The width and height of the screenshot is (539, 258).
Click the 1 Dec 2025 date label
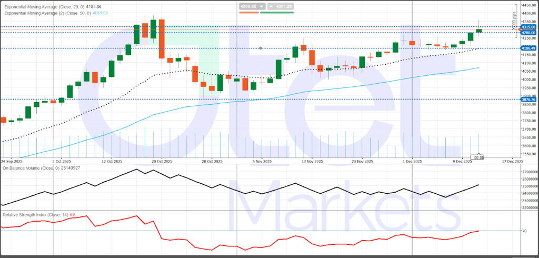tap(412, 161)
